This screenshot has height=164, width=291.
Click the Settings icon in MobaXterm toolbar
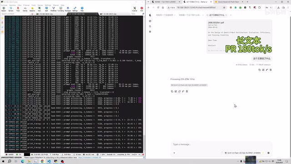click(x=75, y=9)
